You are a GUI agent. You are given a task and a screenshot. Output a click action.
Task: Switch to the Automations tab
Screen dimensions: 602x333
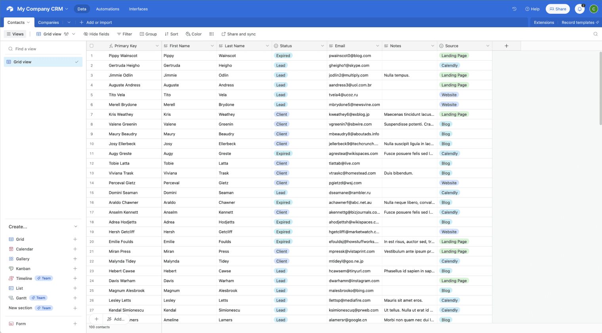pyautogui.click(x=107, y=9)
